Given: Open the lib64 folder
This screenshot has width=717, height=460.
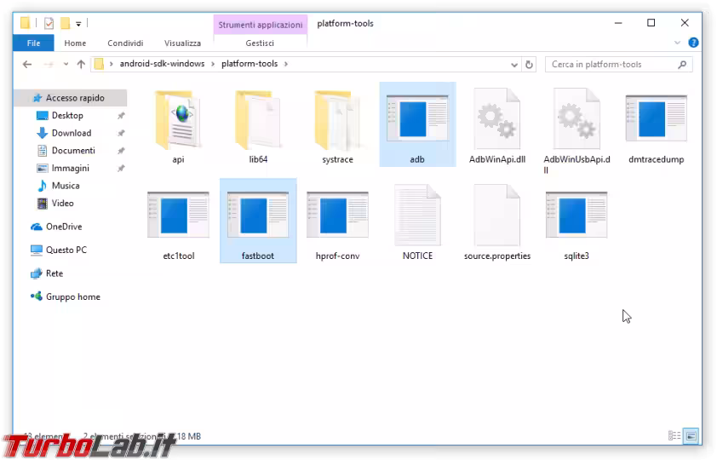Looking at the screenshot, I should [258, 126].
